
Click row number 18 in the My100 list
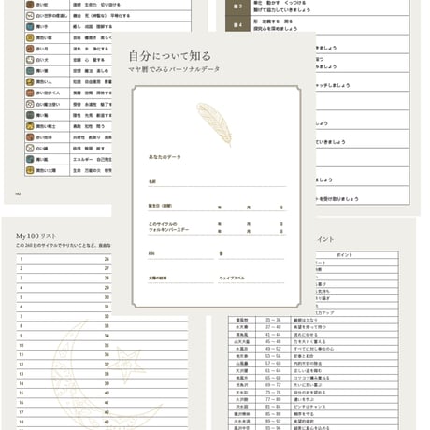(21, 422)
